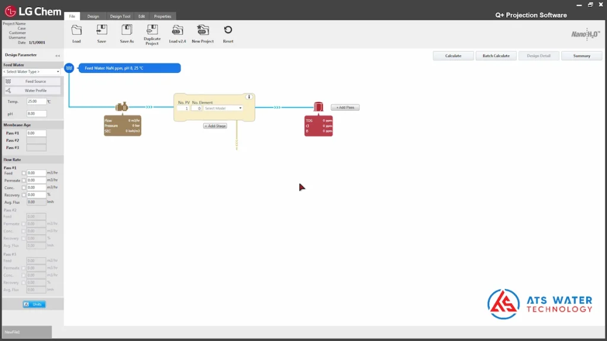Tick the Pass #1 Permeate checkbox
607x341 pixels.
click(x=24, y=180)
